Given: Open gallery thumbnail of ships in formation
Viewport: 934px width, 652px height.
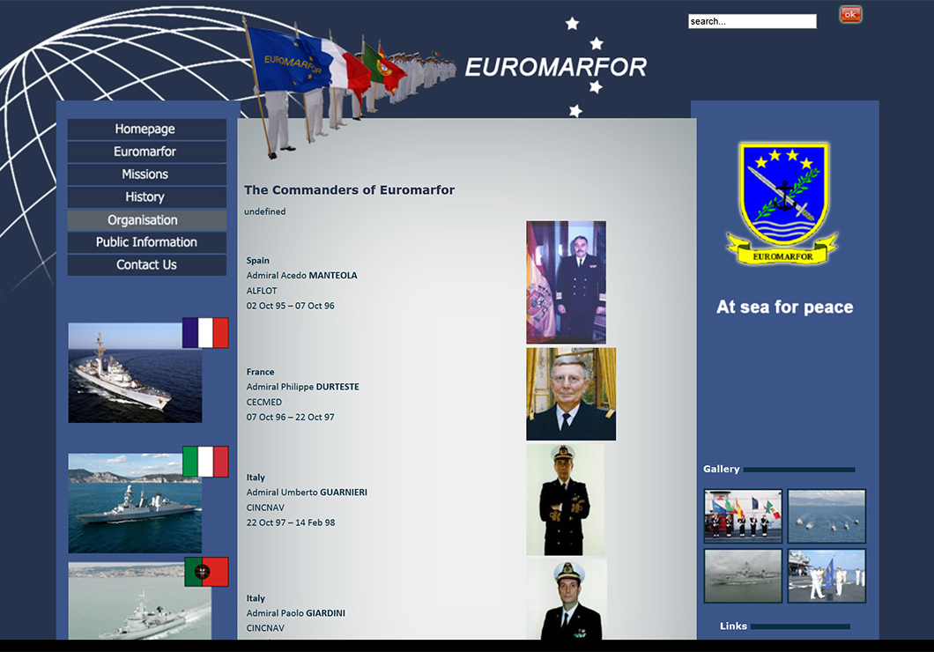Looking at the screenshot, I should 827,516.
